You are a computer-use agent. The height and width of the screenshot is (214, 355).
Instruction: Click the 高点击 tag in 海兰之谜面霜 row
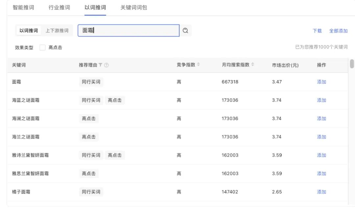[x=89, y=137]
